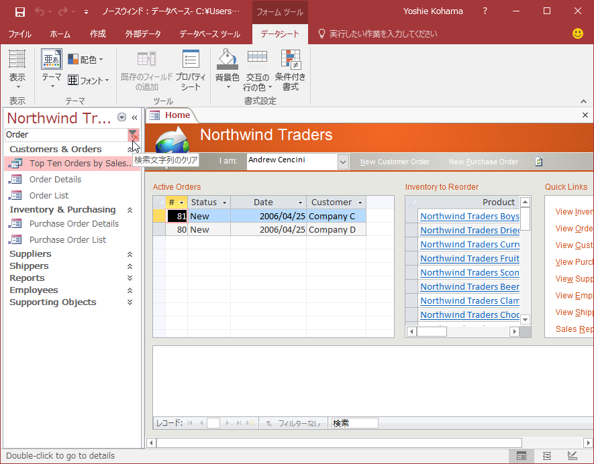594x464 pixels.
Task: Click the refresh icon beside New Purchase Order
Action: (x=539, y=162)
